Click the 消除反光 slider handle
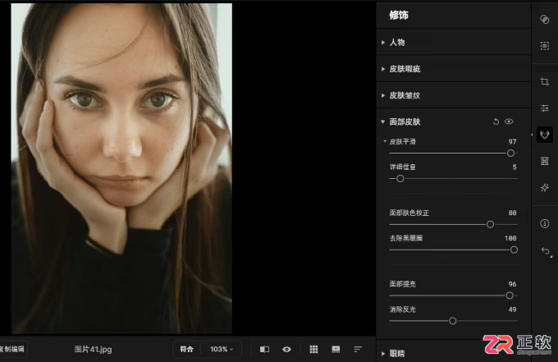The height and width of the screenshot is (362, 558). tap(453, 321)
